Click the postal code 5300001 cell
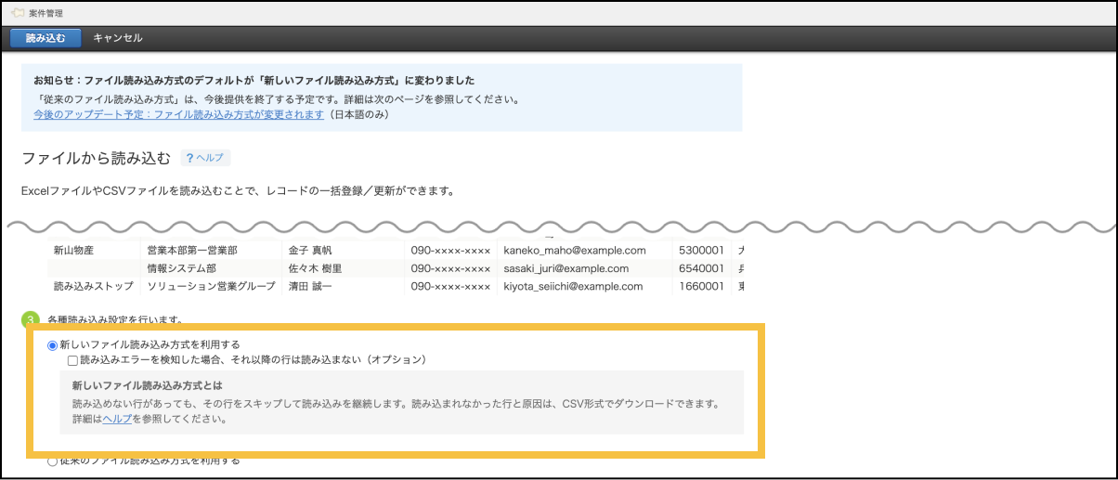The height and width of the screenshot is (480, 1118). click(701, 251)
